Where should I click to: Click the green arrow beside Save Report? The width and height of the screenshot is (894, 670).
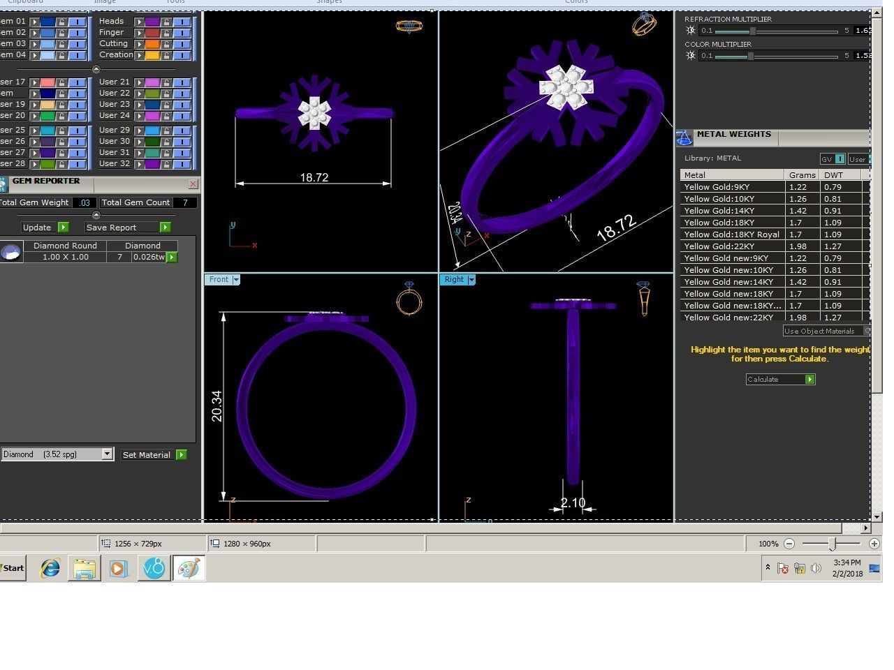tap(165, 228)
